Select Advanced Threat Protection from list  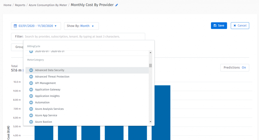pyautogui.click(x=52, y=77)
